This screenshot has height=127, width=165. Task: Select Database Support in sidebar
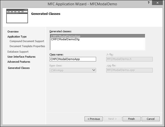click(x=18, y=52)
